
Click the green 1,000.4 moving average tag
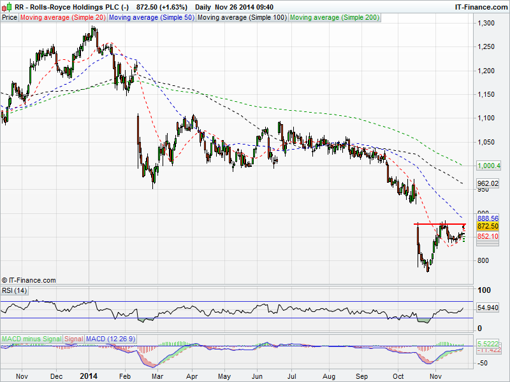pyautogui.click(x=488, y=166)
